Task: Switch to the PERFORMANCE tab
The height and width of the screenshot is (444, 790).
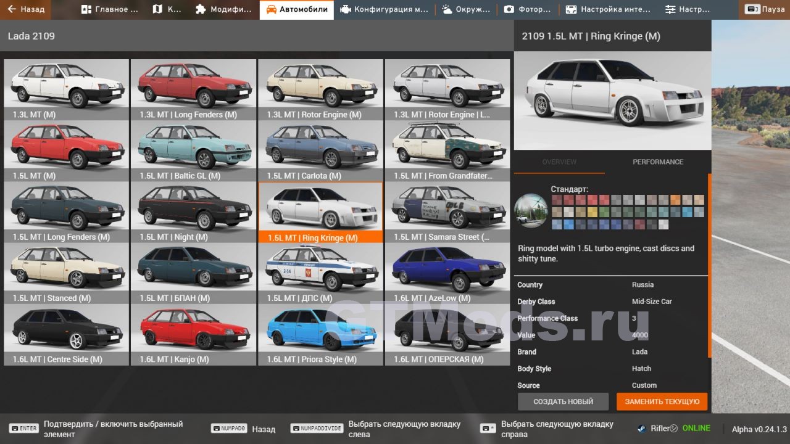Action: [x=658, y=162]
